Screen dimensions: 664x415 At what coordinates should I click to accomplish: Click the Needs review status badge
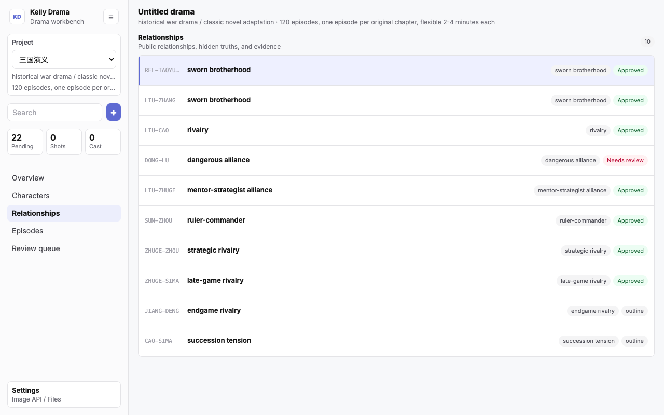pos(625,160)
